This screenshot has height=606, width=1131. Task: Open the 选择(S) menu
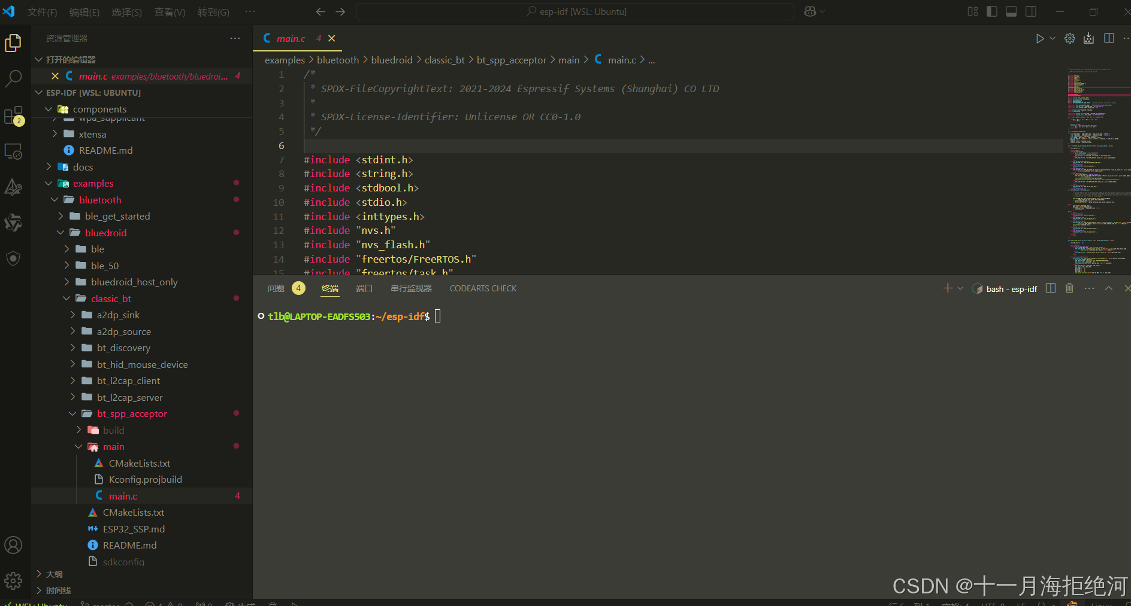tap(127, 12)
